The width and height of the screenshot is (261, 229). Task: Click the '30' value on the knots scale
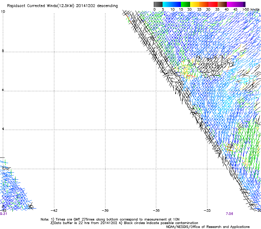(208, 10)
